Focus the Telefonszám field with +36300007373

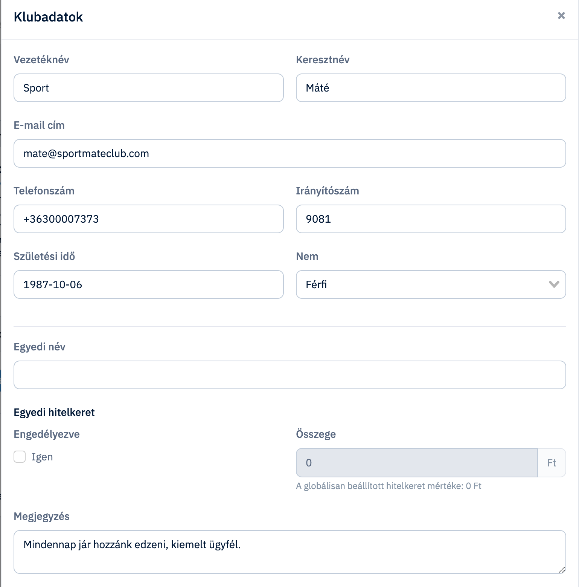click(x=149, y=219)
